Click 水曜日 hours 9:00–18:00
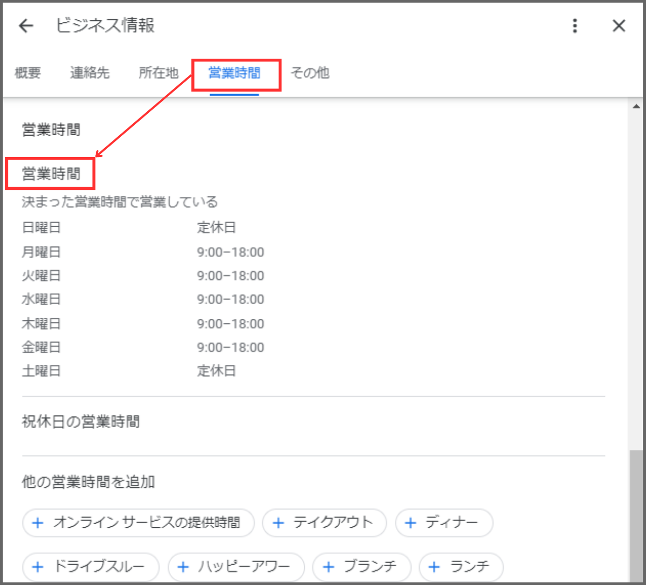This screenshot has height=585, width=646. click(230, 300)
